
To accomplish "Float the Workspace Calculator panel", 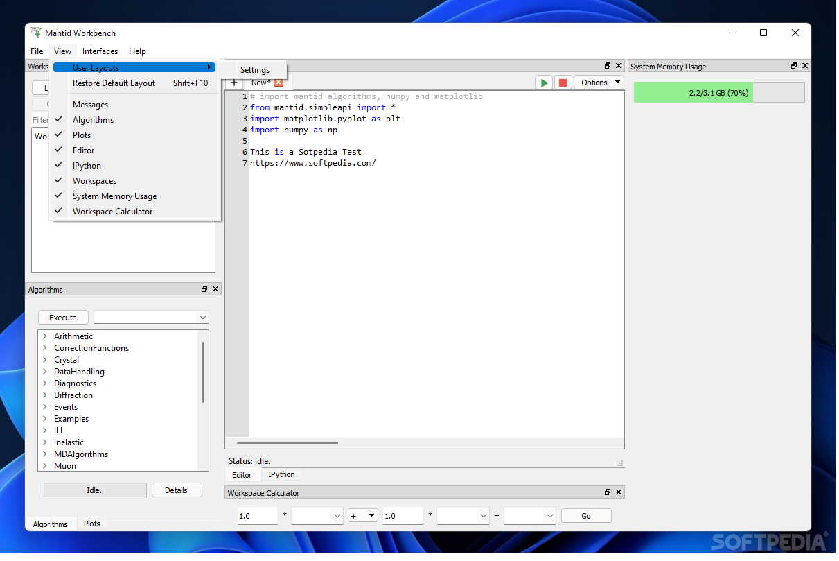I will (x=608, y=492).
